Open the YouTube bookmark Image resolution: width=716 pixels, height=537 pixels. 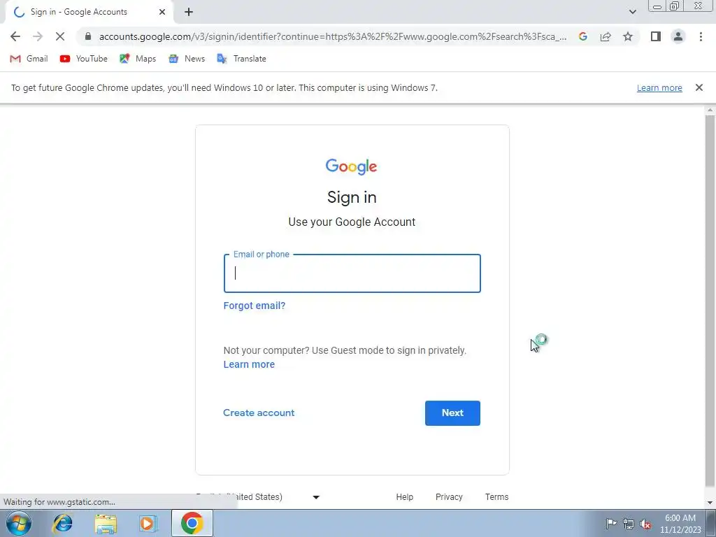(84, 59)
